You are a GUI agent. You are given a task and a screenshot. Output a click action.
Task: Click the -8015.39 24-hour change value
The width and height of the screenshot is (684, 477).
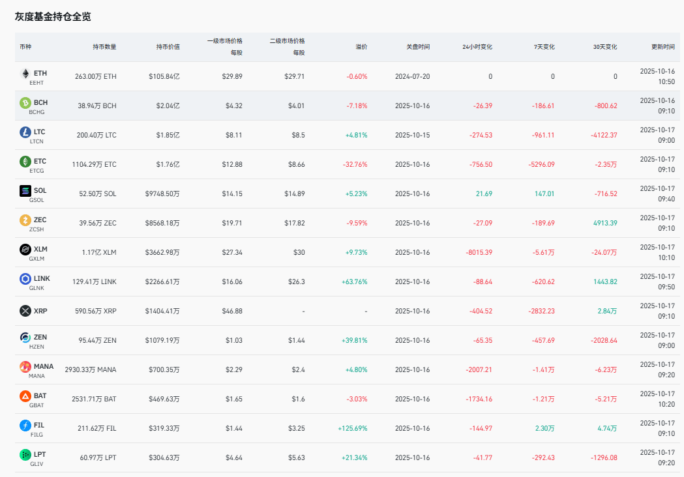[479, 252]
